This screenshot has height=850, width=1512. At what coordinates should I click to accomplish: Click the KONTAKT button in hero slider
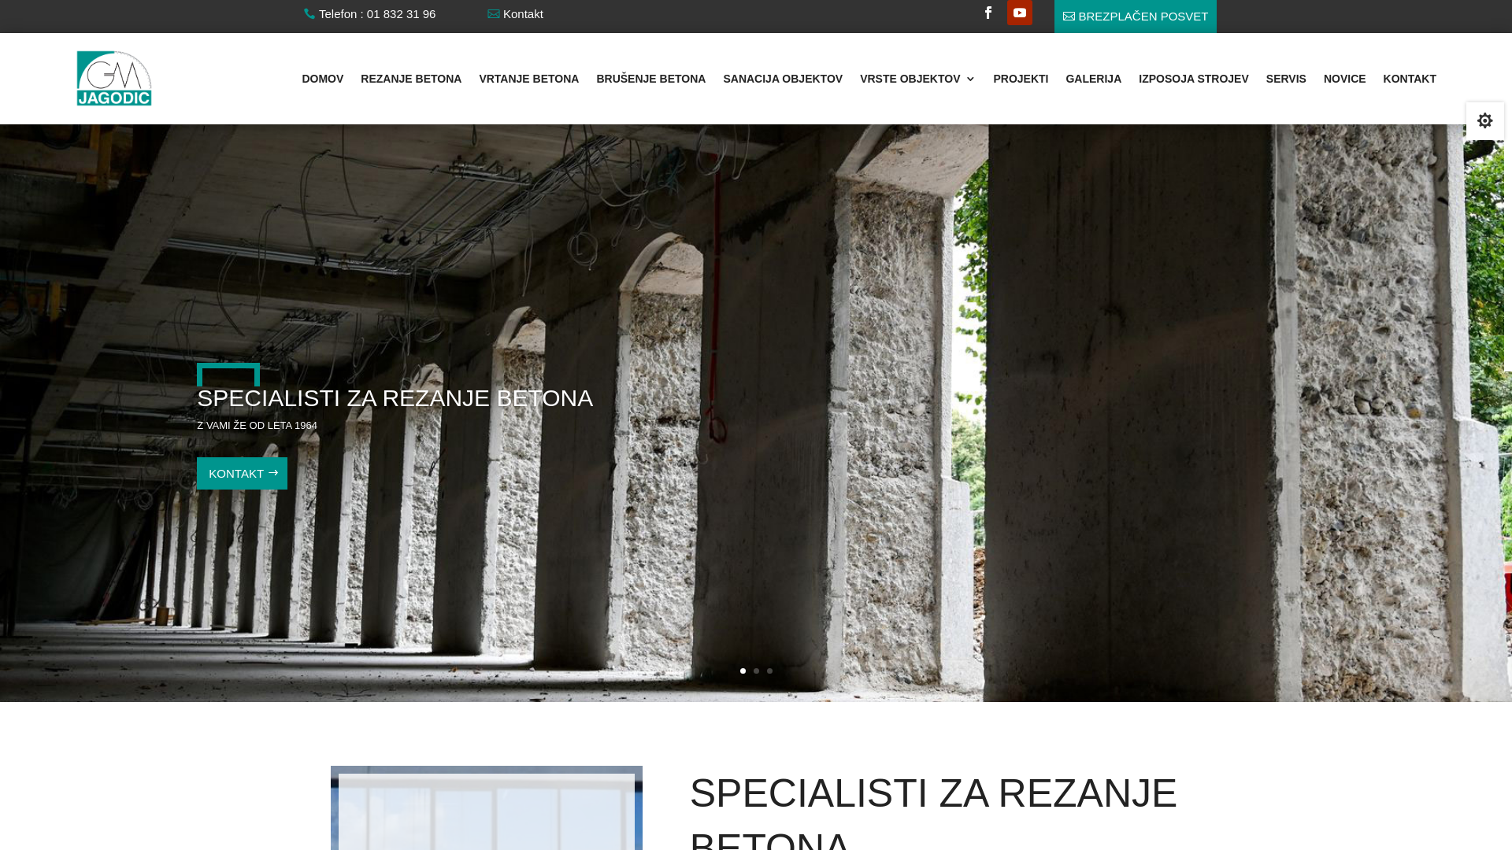(242, 473)
